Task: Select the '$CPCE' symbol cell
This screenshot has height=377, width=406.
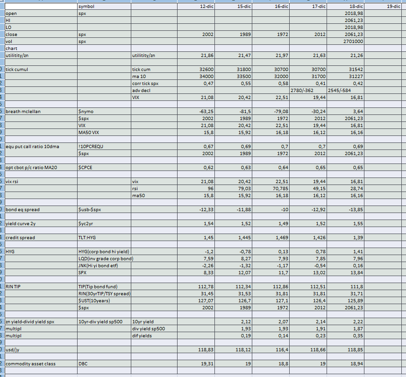Action: (104, 168)
